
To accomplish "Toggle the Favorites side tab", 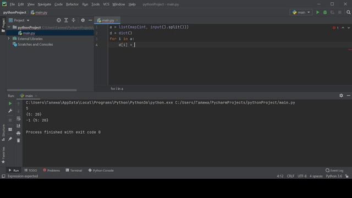I will (x=3, y=155).
